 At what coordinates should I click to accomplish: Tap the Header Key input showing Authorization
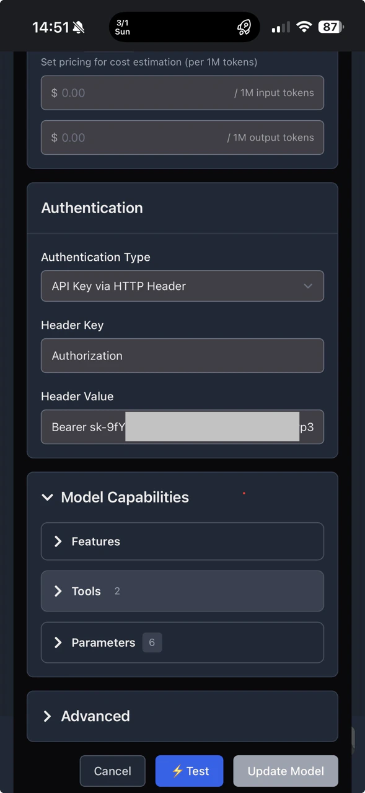[x=182, y=356]
